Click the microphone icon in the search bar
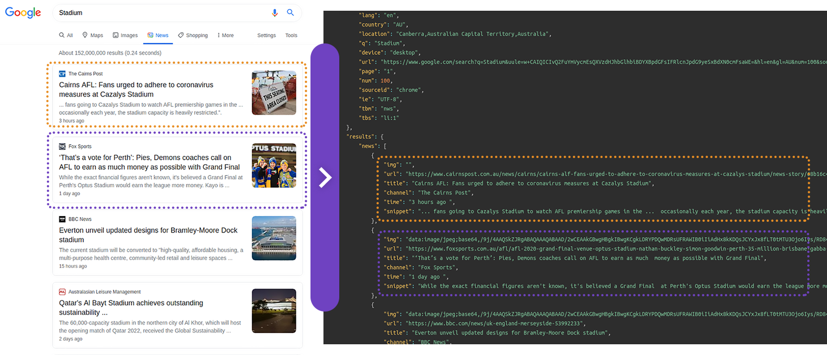Viewport: 827px width, 355px height. pyautogui.click(x=275, y=12)
